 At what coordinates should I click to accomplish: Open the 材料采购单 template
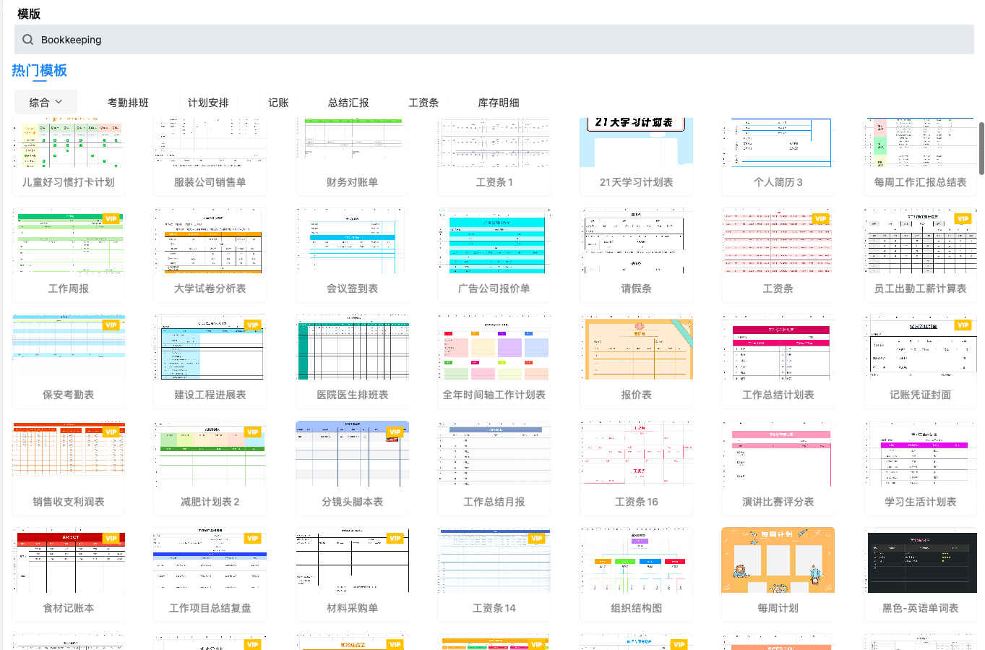pos(352,574)
